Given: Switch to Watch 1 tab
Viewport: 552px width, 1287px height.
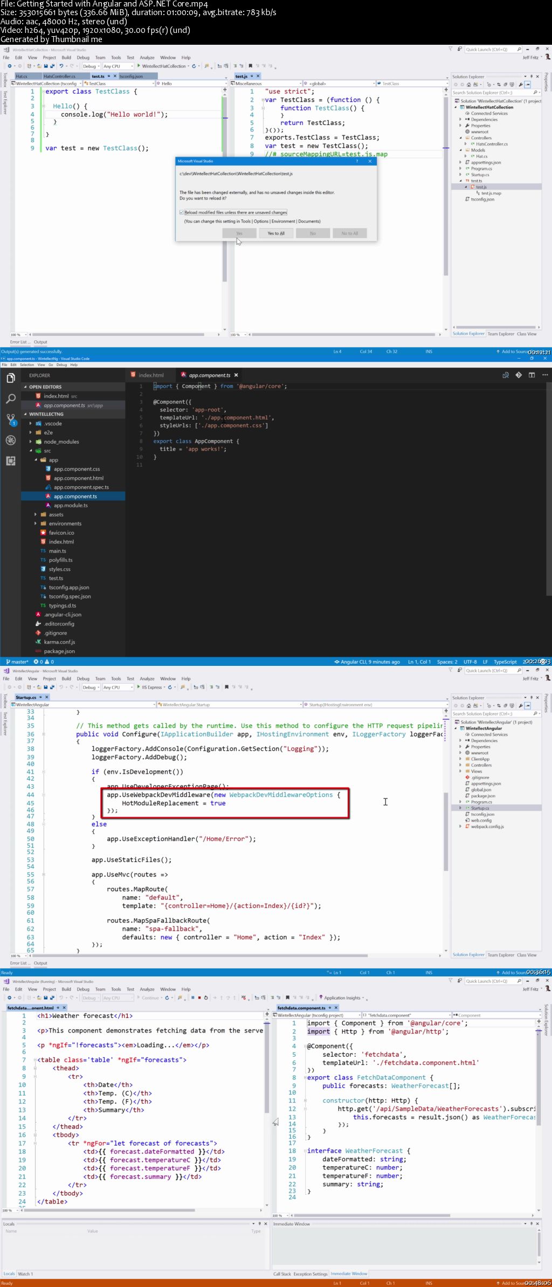Looking at the screenshot, I should coord(25,1274).
